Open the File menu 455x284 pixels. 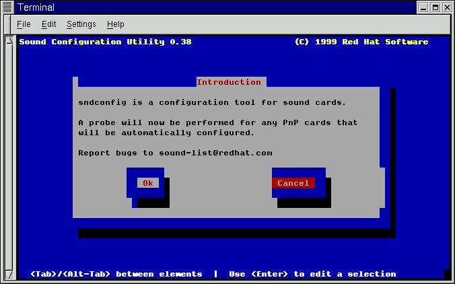point(24,24)
